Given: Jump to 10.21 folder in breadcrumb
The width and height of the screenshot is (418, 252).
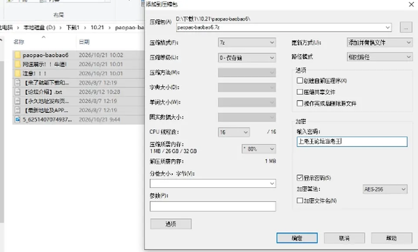Looking at the screenshot, I should (x=97, y=27).
